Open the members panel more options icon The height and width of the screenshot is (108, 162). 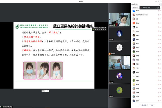click(x=157, y=4)
